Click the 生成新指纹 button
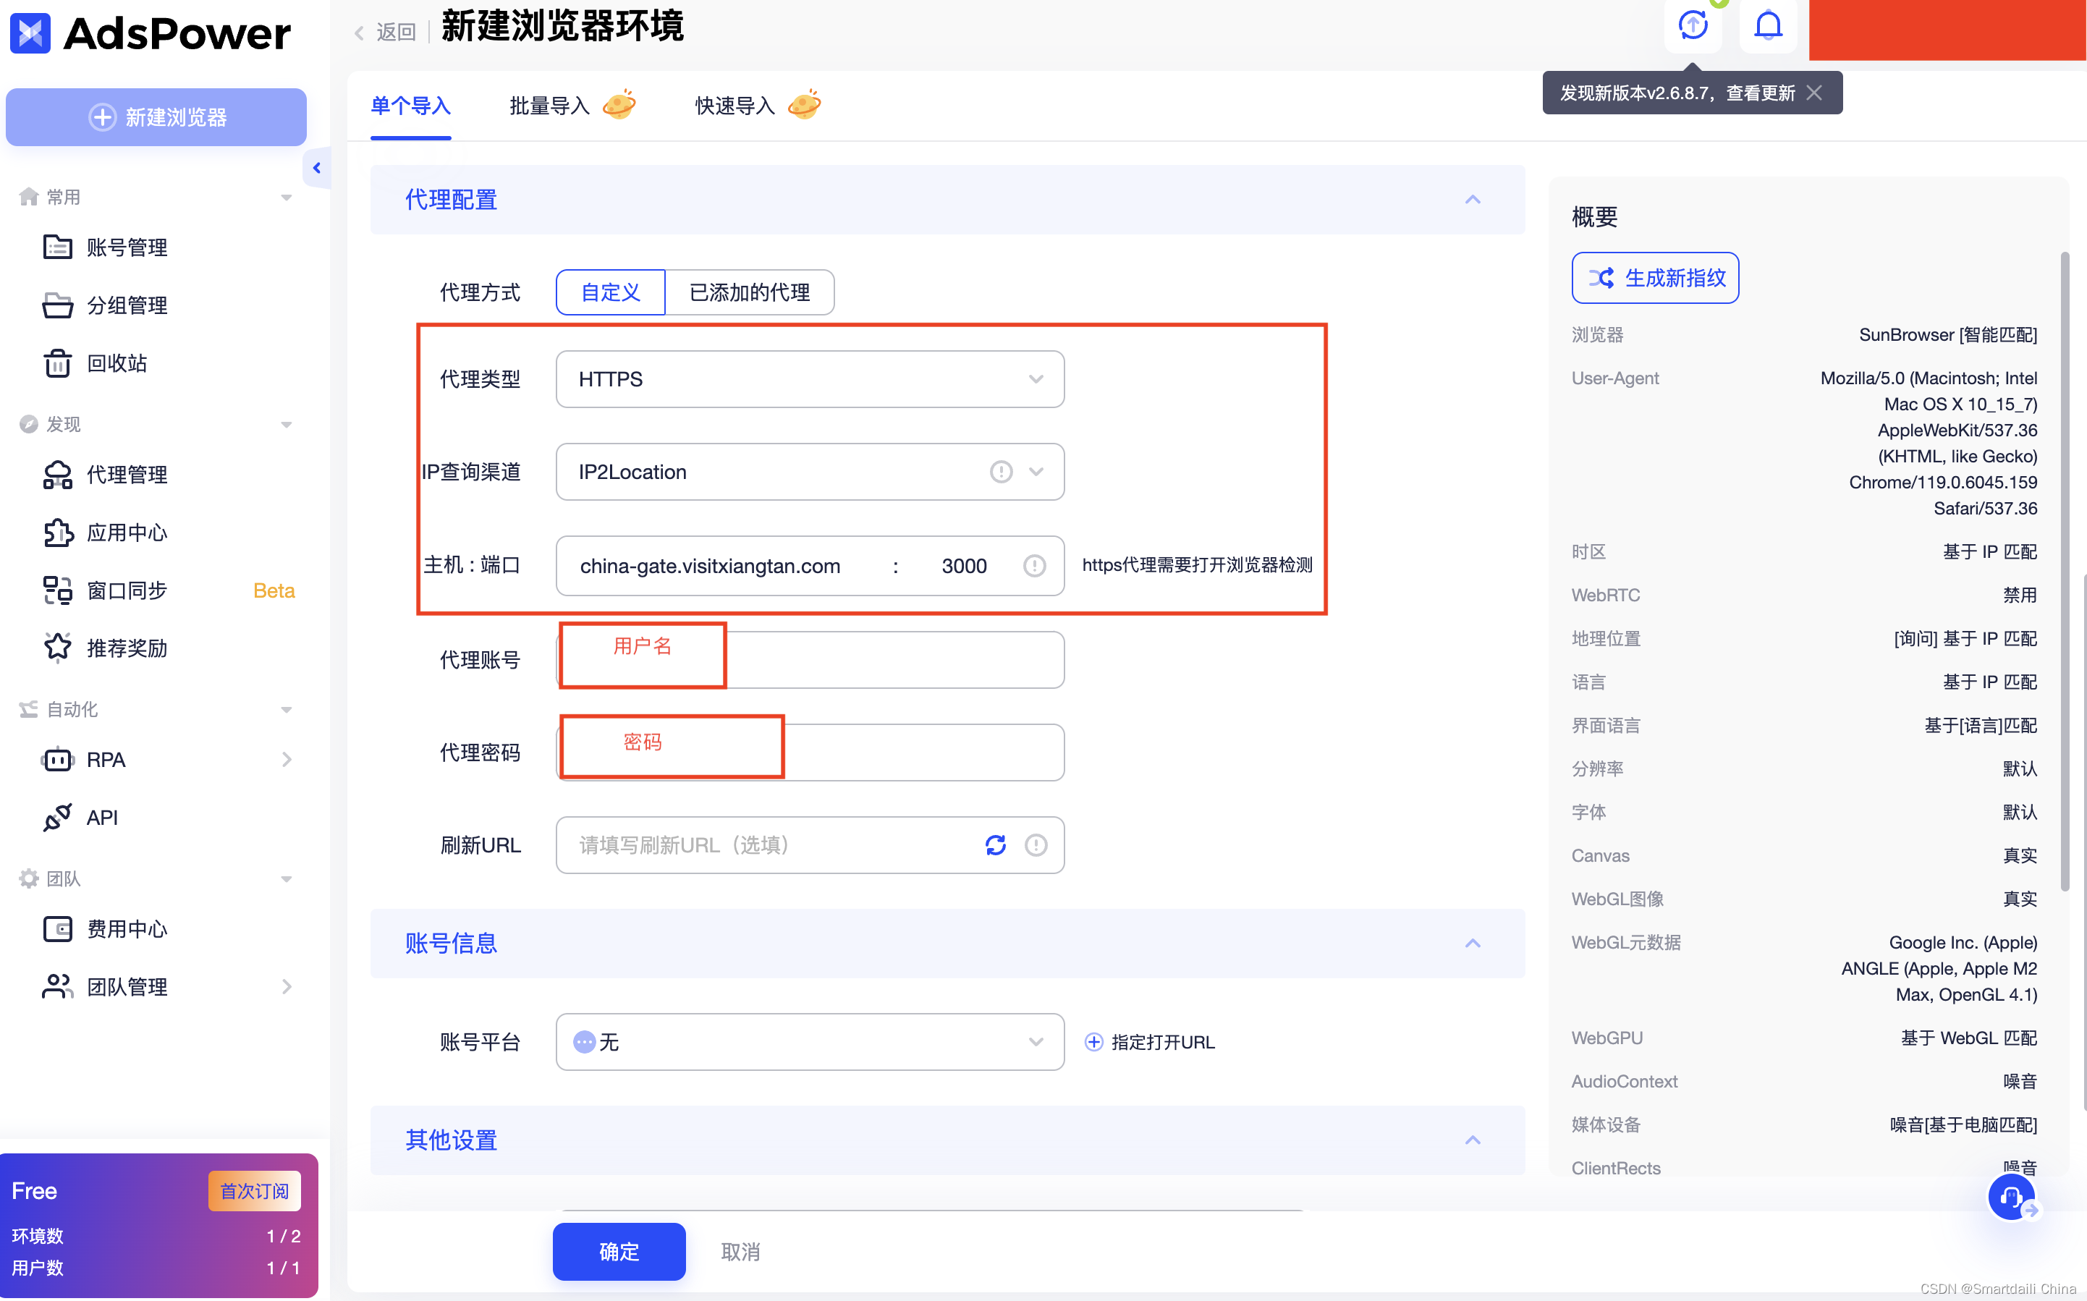 pos(1654,278)
